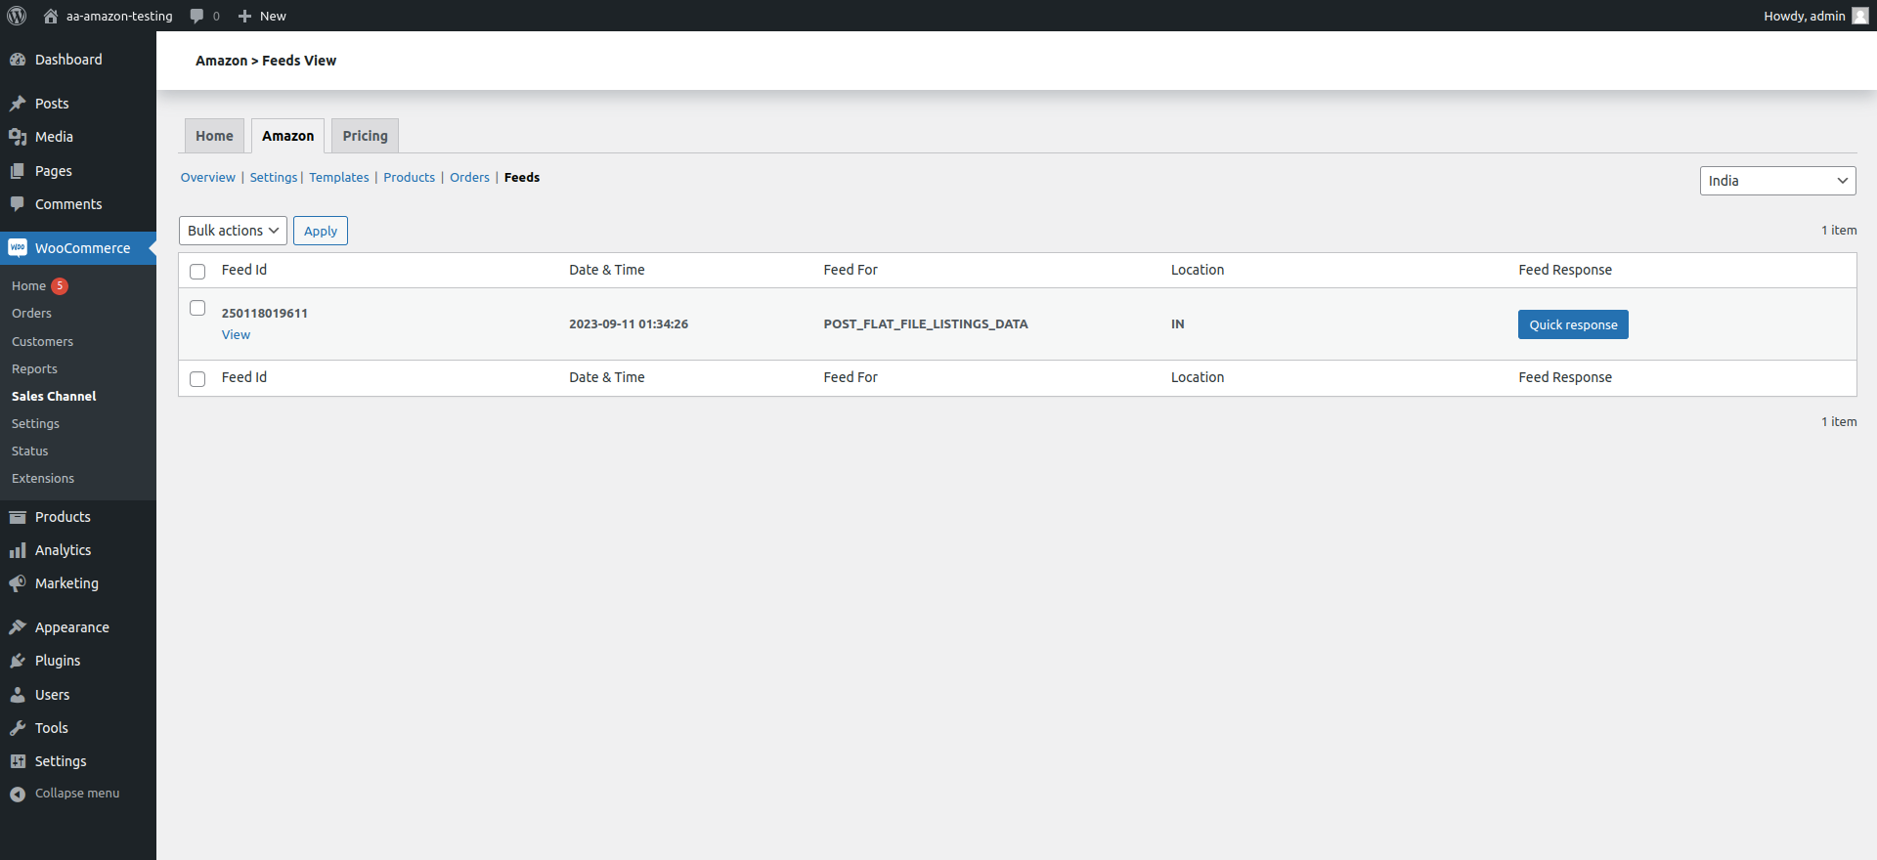1877x860 pixels.
Task: Open the Plugins plug icon
Action: pyautogui.click(x=18, y=661)
